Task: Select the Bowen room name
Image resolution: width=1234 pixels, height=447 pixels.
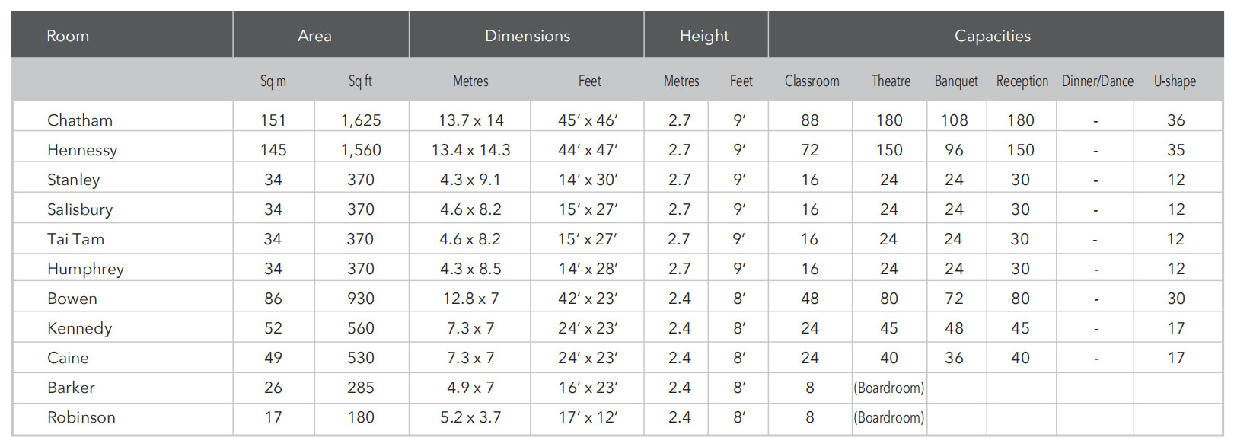Action: [x=72, y=299]
